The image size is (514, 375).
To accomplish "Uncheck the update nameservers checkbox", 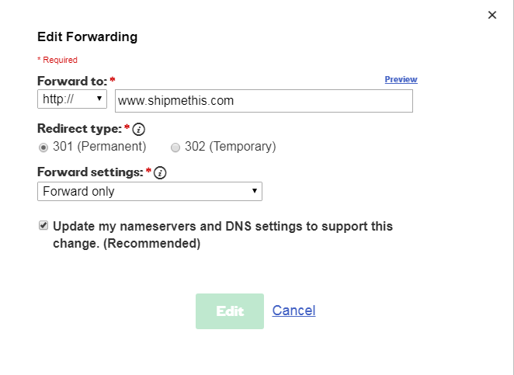I will point(43,226).
